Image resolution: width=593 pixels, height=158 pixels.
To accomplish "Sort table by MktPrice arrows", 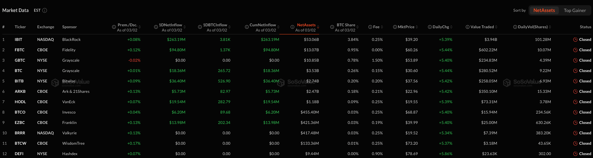I will click(x=417, y=27).
